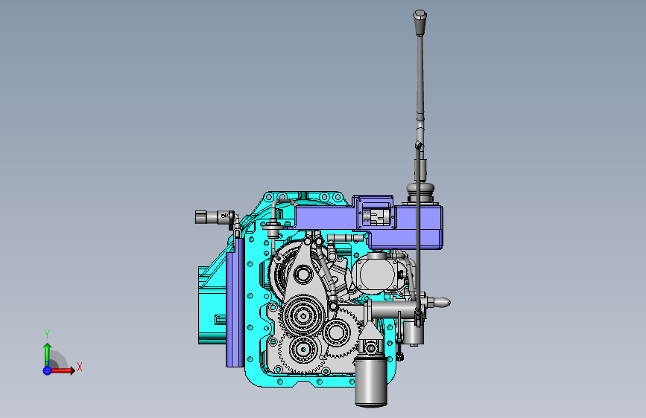The width and height of the screenshot is (646, 418).
Task: Select the large central gear bearing hub
Action: [x=304, y=316]
